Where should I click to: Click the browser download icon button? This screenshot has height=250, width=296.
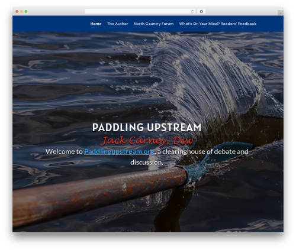coord(201,11)
